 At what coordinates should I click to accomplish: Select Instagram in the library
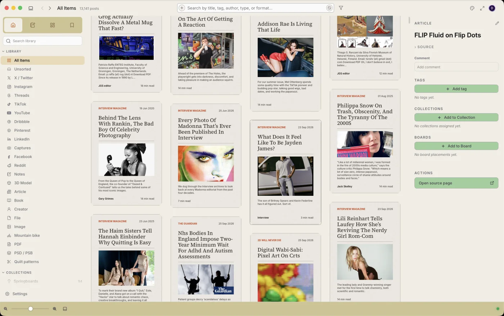pyautogui.click(x=42, y=87)
